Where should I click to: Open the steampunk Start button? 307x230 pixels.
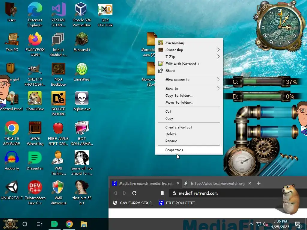tap(10, 224)
